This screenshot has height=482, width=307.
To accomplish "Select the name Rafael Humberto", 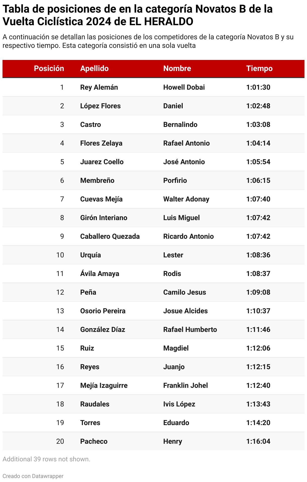I will (190, 330).
